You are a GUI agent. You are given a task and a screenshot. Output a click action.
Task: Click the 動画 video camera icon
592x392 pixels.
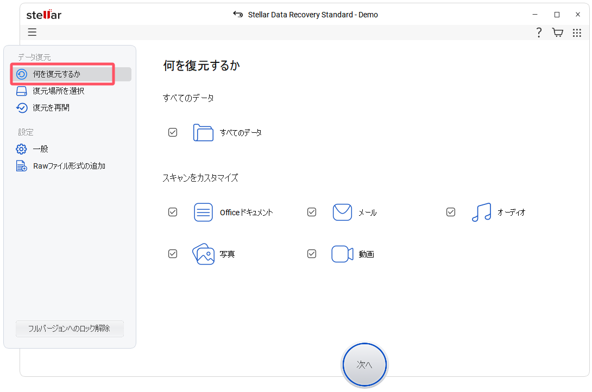point(342,253)
